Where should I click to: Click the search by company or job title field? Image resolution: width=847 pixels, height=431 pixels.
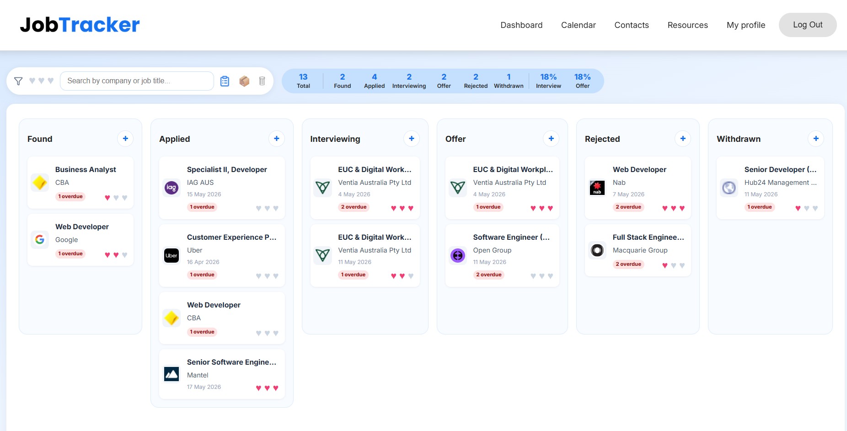[x=137, y=81]
